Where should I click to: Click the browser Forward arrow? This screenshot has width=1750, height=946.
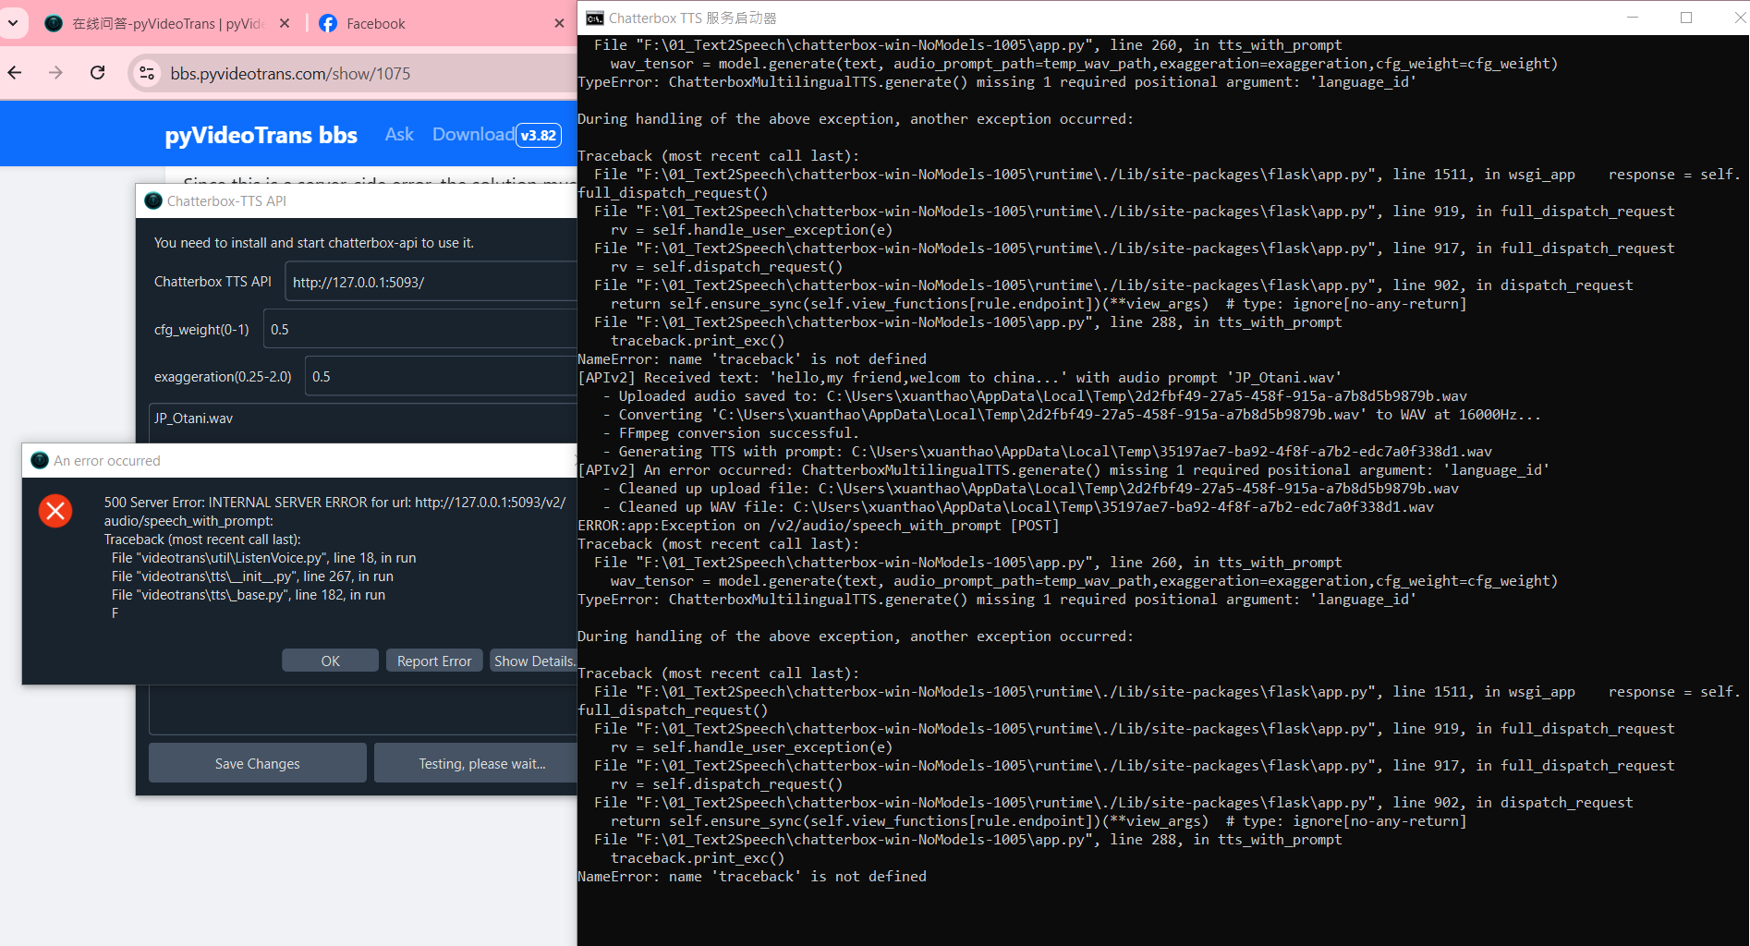pyautogui.click(x=56, y=73)
